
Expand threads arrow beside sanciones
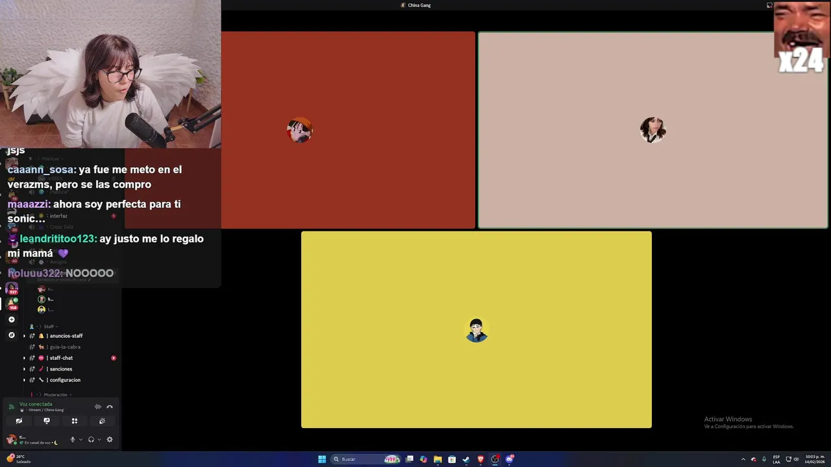[x=24, y=369]
